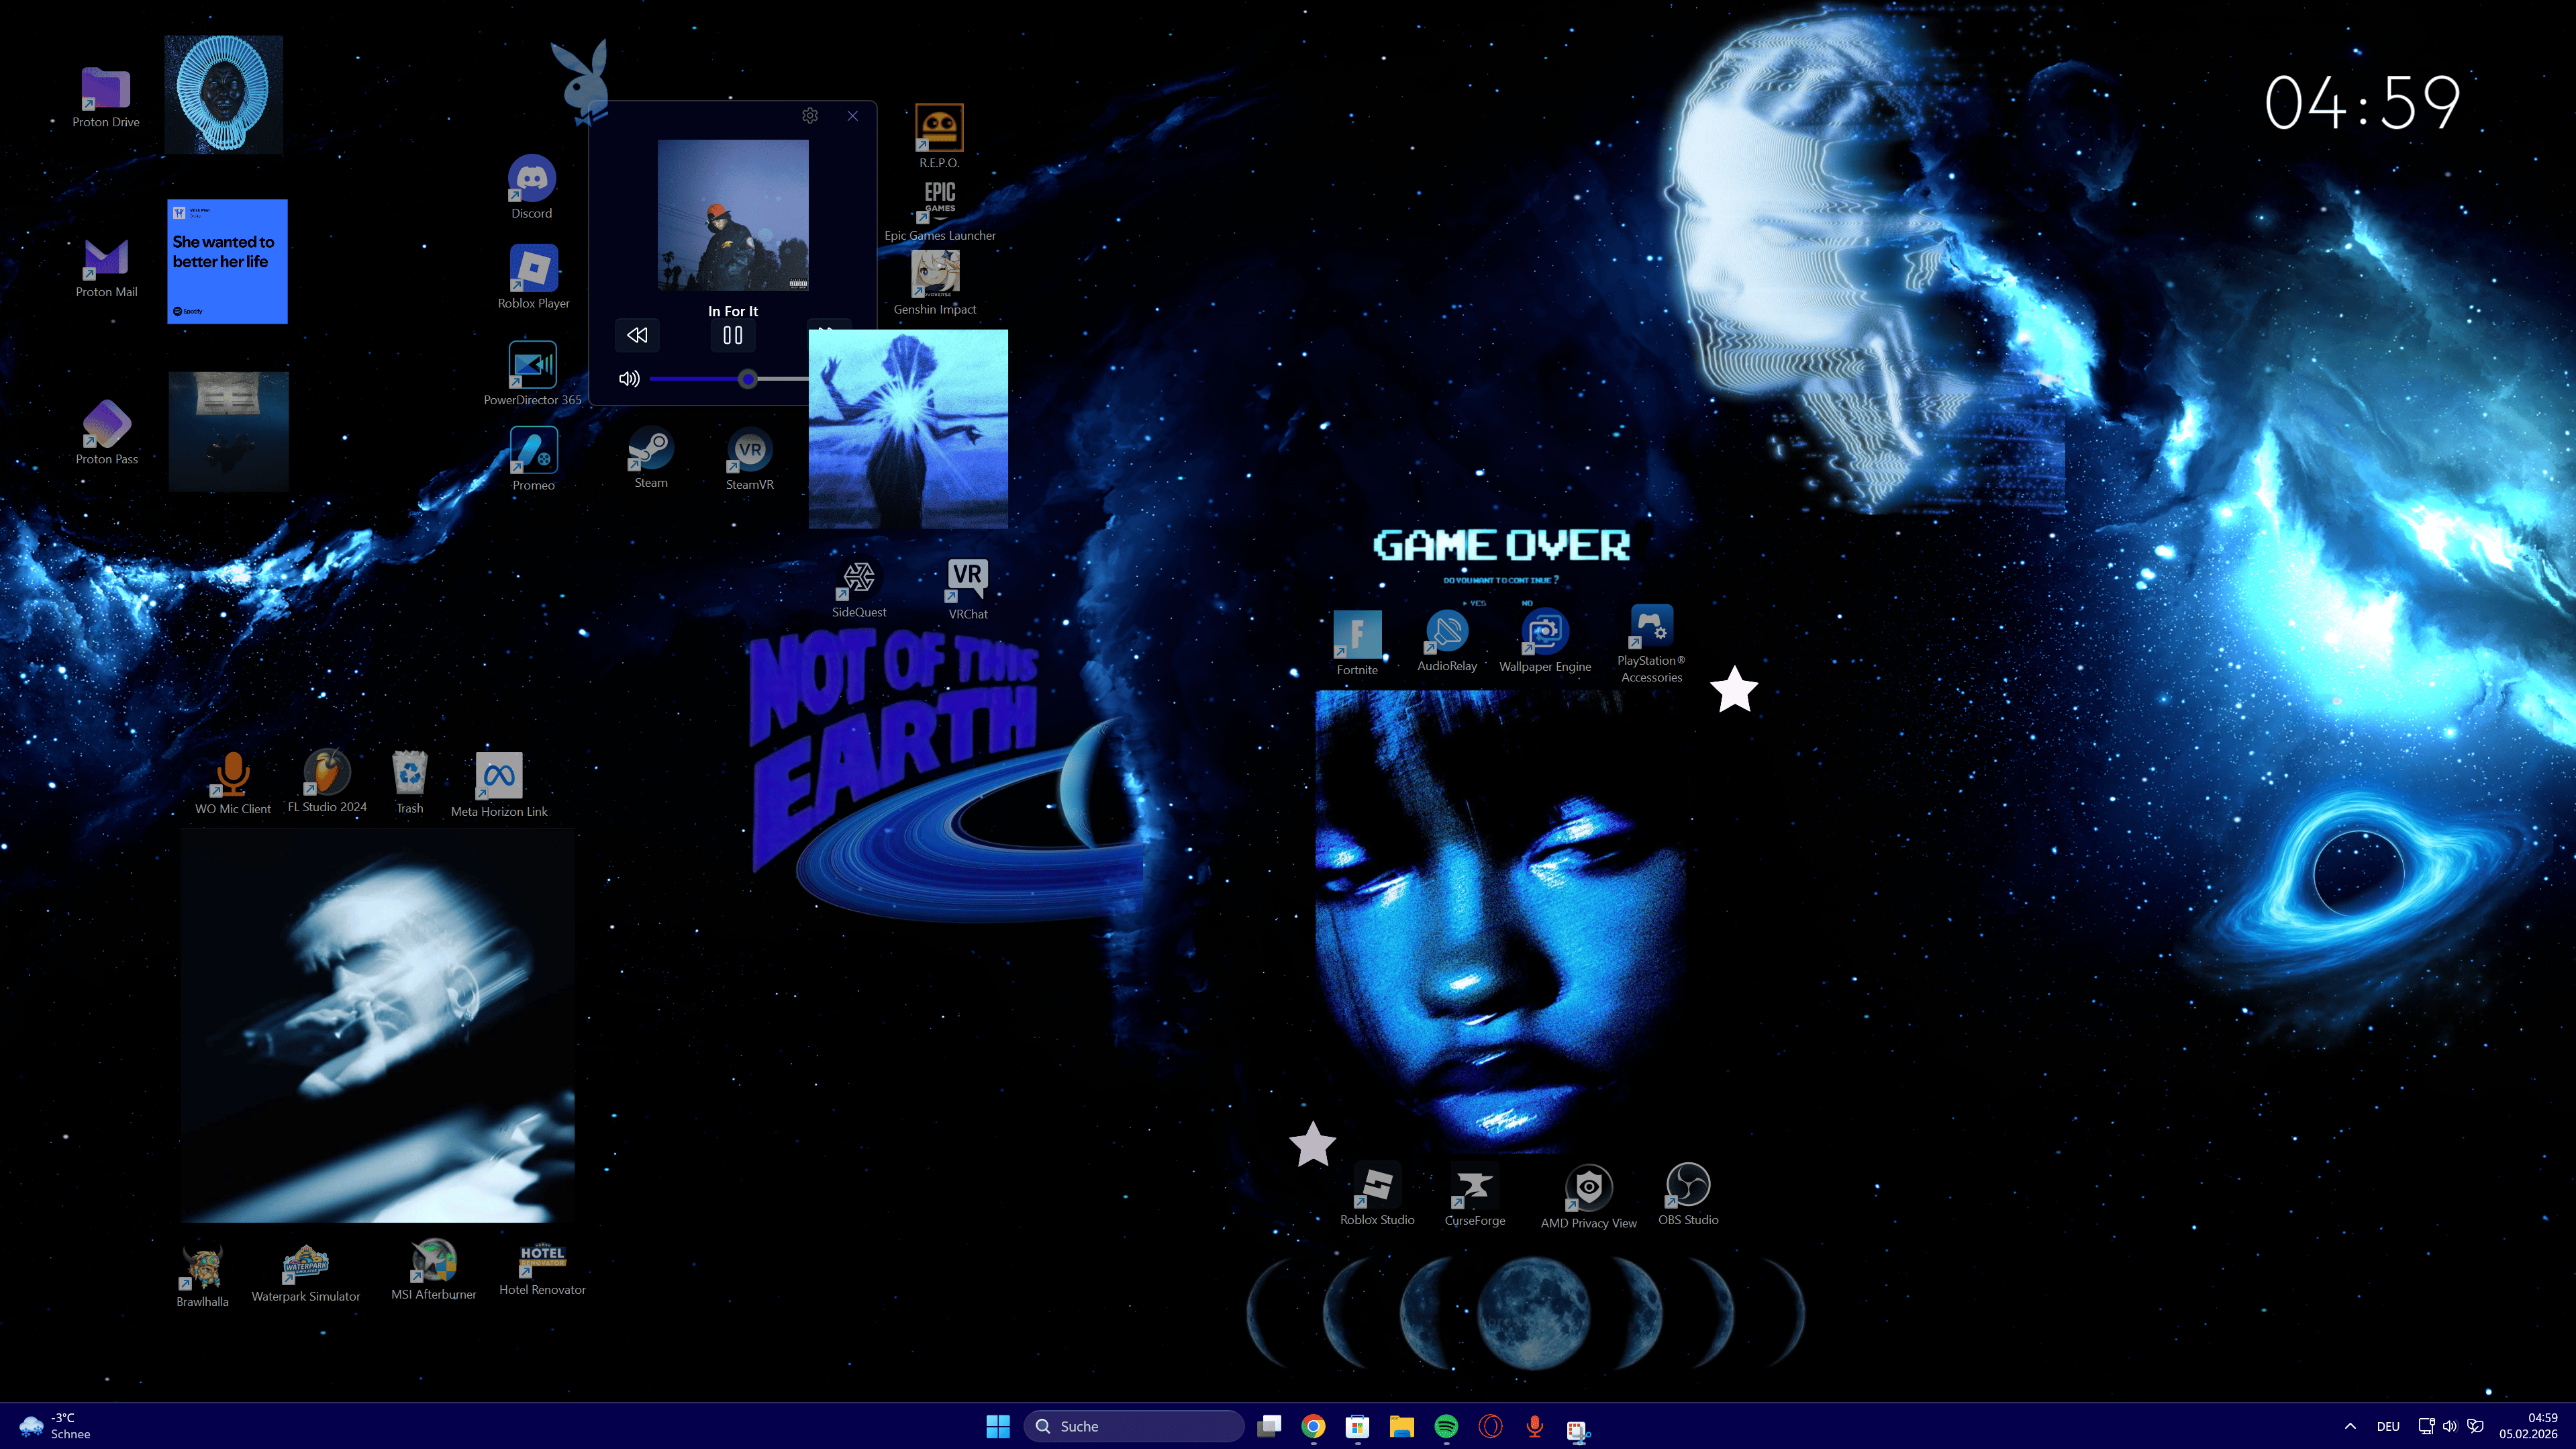Open the microphone app on the taskbar

[x=1534, y=1426]
